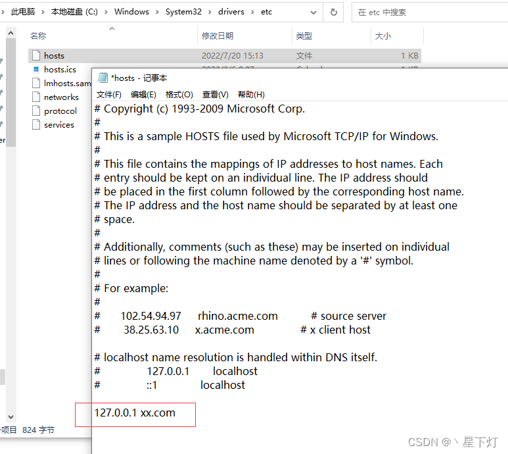Expand the breadcrumb arrow after Windows
This screenshot has height=454, width=508.
point(157,12)
